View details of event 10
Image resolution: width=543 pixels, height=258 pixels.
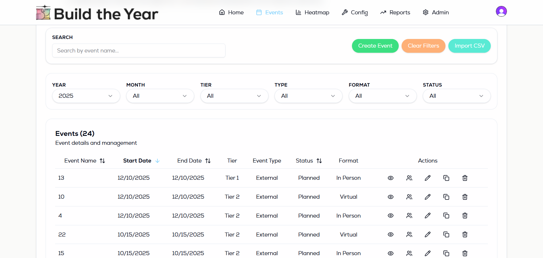(x=390, y=197)
